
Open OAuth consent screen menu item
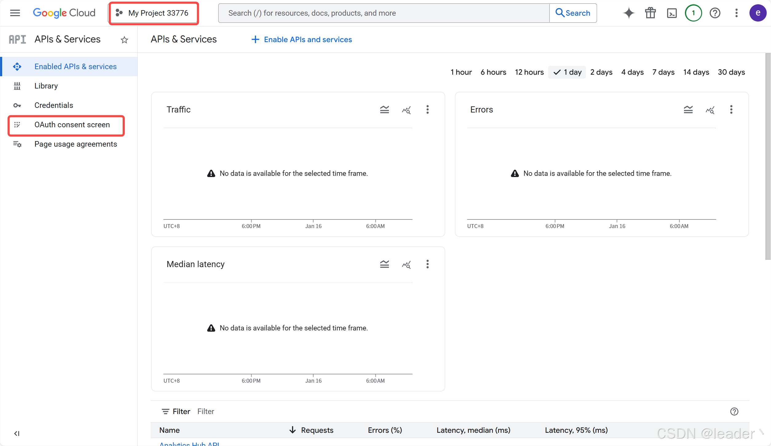72,125
